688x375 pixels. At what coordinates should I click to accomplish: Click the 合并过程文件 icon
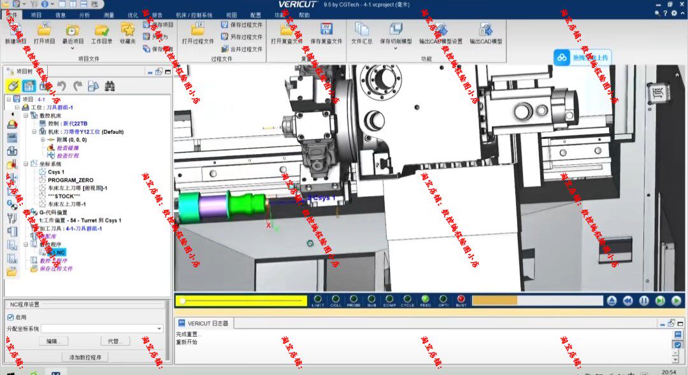point(225,49)
